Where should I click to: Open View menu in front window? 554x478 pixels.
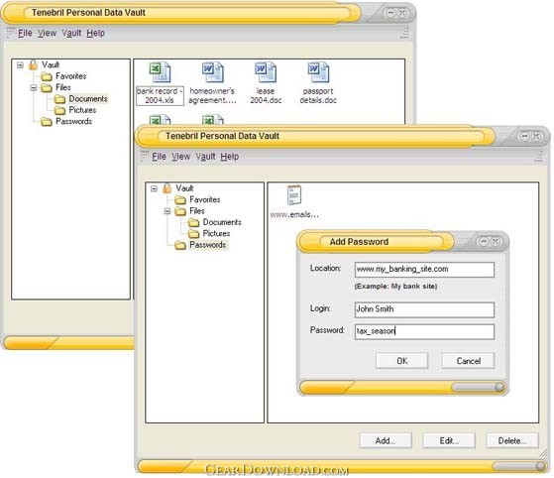click(181, 157)
